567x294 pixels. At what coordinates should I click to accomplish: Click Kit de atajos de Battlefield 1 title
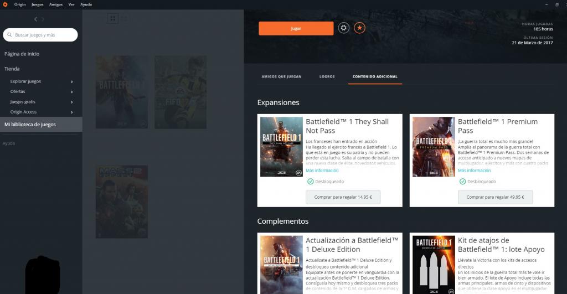coord(501,245)
